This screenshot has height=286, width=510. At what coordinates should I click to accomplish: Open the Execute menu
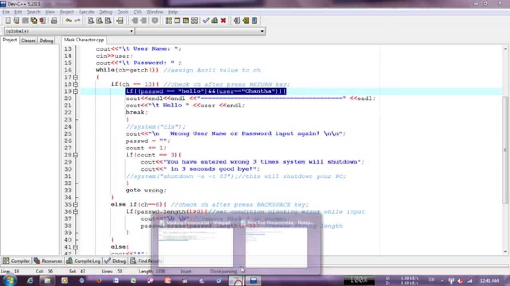86,12
